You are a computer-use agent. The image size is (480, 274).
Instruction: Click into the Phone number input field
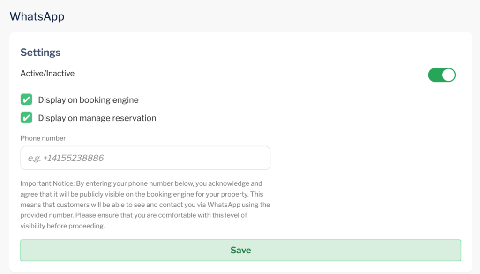pos(145,158)
